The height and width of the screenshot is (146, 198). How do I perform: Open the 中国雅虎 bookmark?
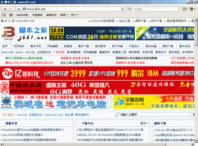37,15
